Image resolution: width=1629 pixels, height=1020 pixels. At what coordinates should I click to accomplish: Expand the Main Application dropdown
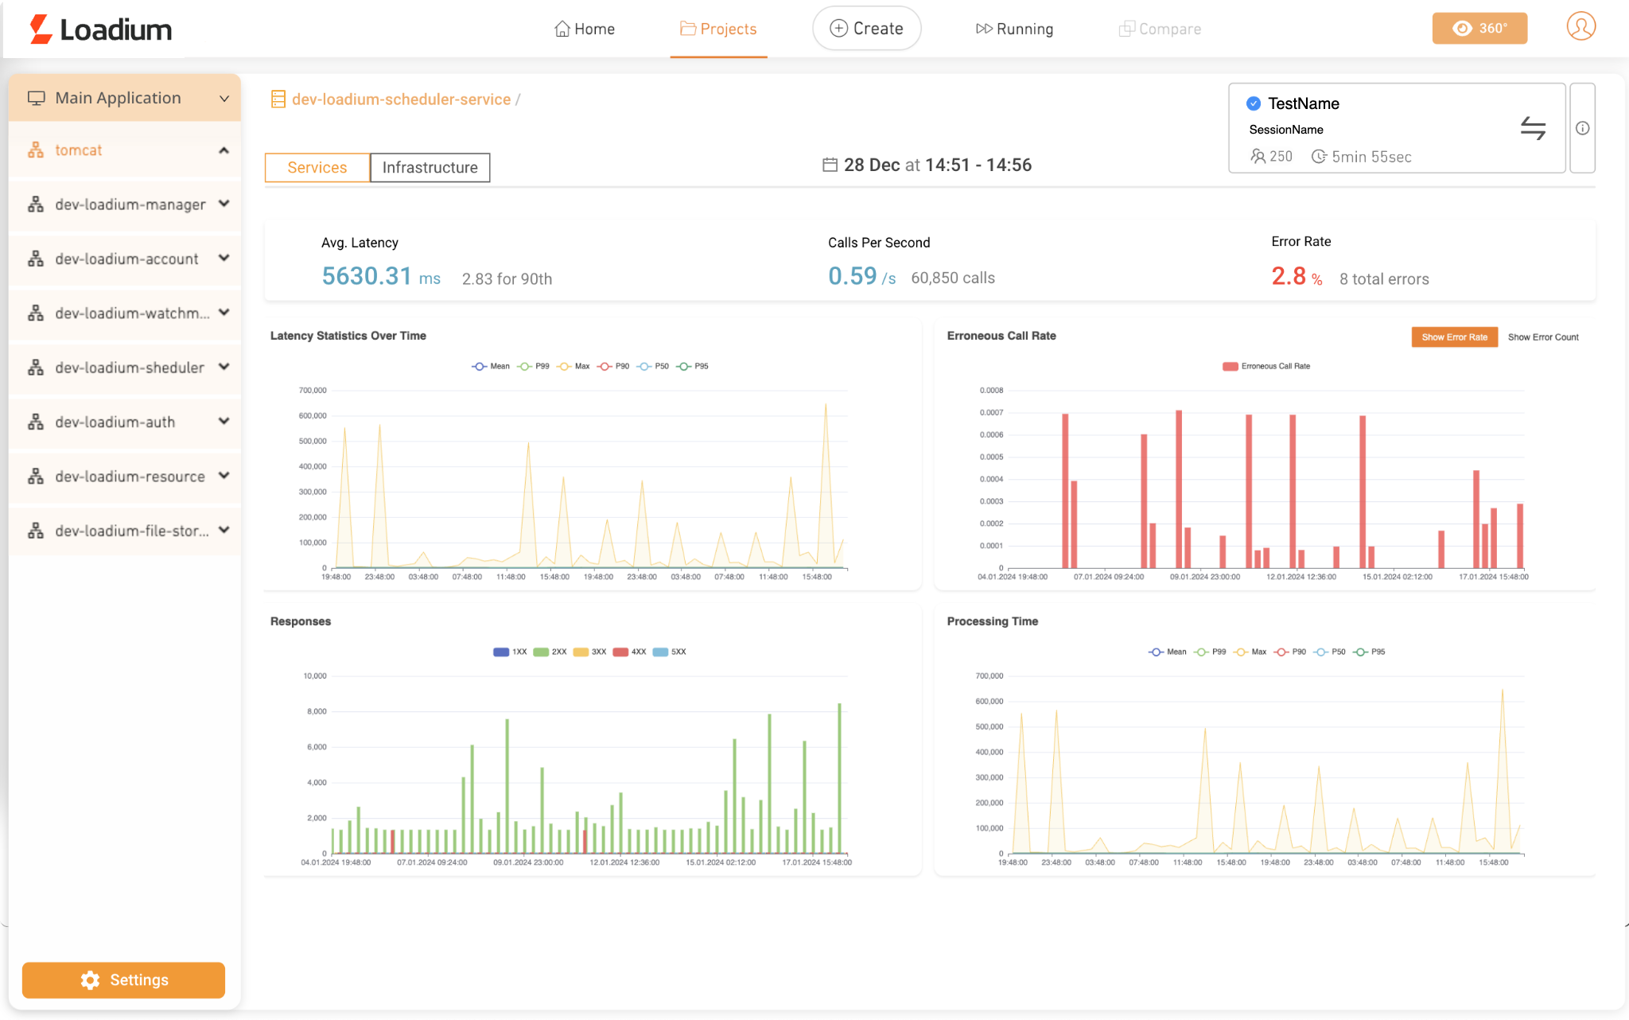click(x=224, y=99)
